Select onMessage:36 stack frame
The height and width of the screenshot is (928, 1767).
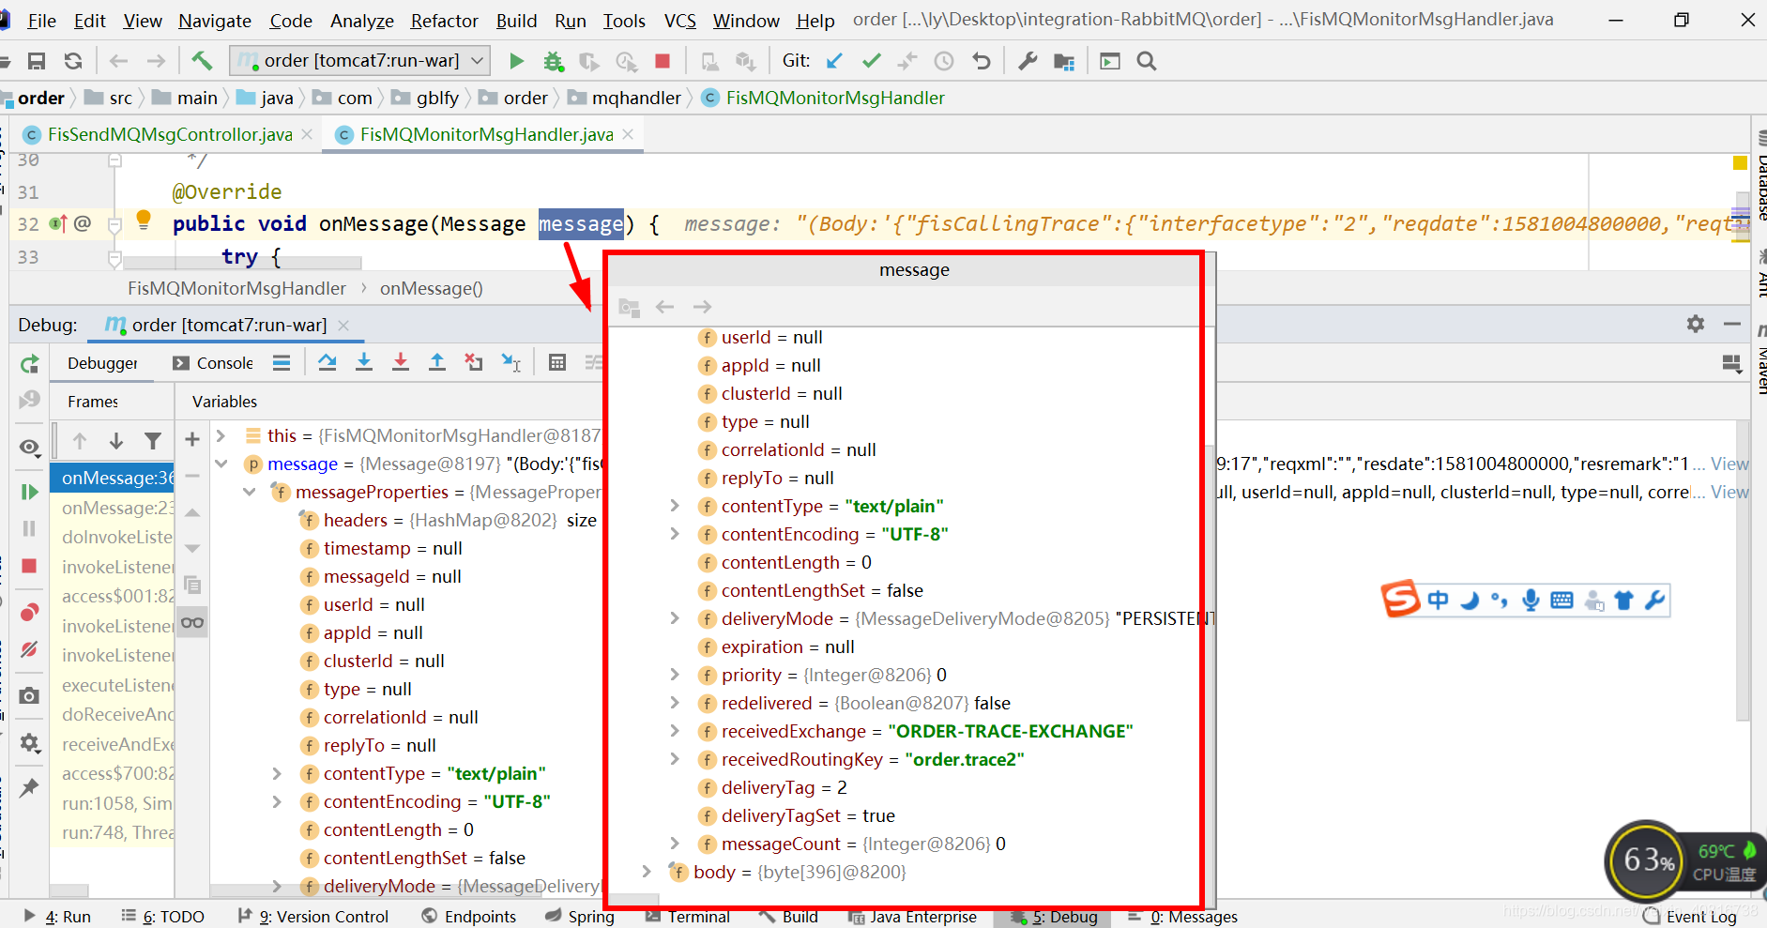click(x=113, y=478)
